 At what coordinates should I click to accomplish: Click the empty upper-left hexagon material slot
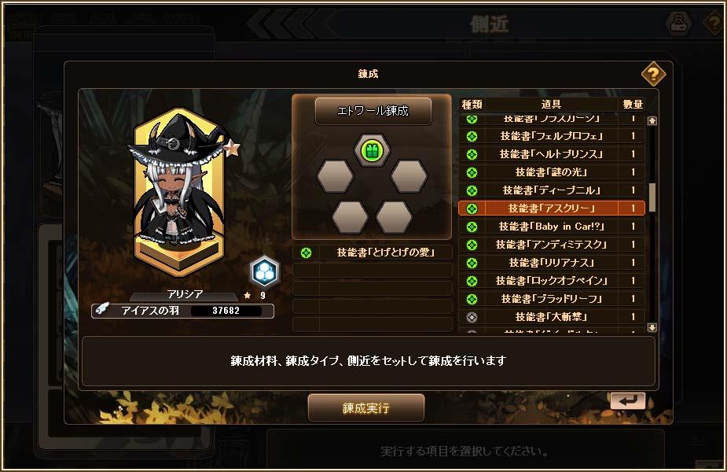click(x=336, y=176)
